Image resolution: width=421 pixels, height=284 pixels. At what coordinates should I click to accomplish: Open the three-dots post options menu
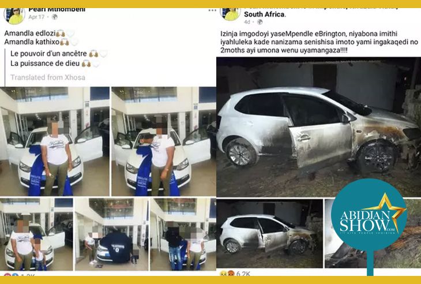pyautogui.click(x=212, y=10)
